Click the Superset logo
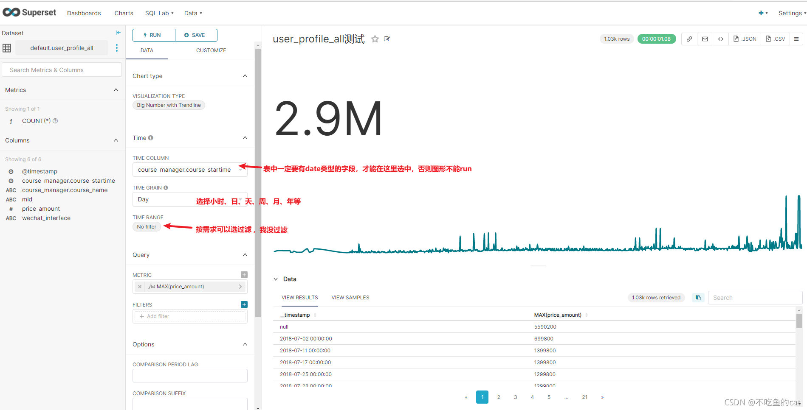The height and width of the screenshot is (410, 807). pos(29,12)
